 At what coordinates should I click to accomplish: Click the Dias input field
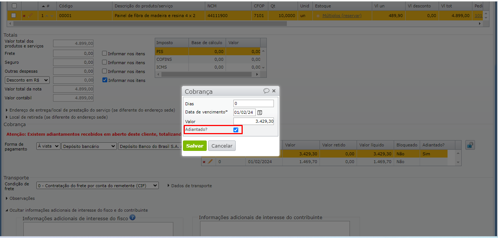click(253, 103)
